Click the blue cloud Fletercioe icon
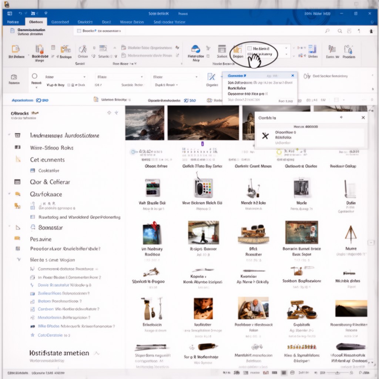The image size is (379, 379). [195, 49]
